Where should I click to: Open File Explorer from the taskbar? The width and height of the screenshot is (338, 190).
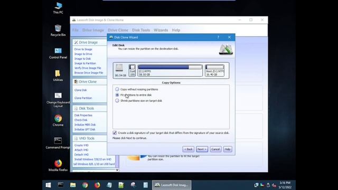tap(73, 185)
